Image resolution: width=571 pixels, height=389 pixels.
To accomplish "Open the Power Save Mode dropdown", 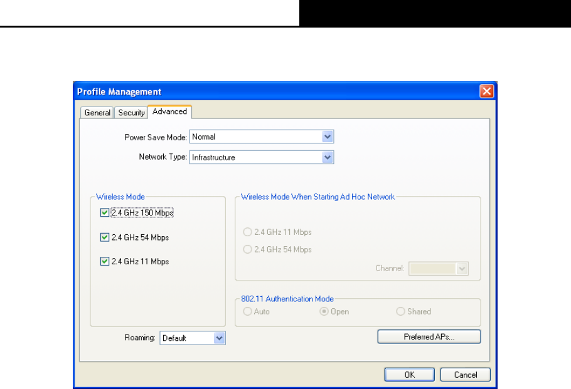I will click(328, 137).
